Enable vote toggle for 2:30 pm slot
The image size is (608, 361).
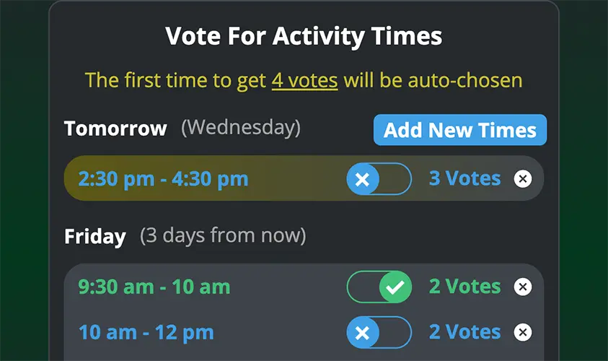point(379,179)
